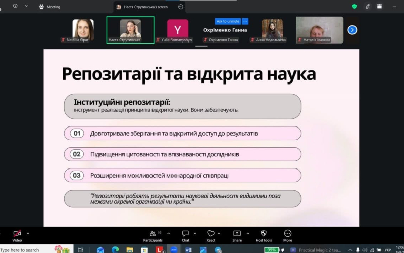Viewport: 404px width, 253px height.
Task: Click the Share screen button
Action: [237, 236]
